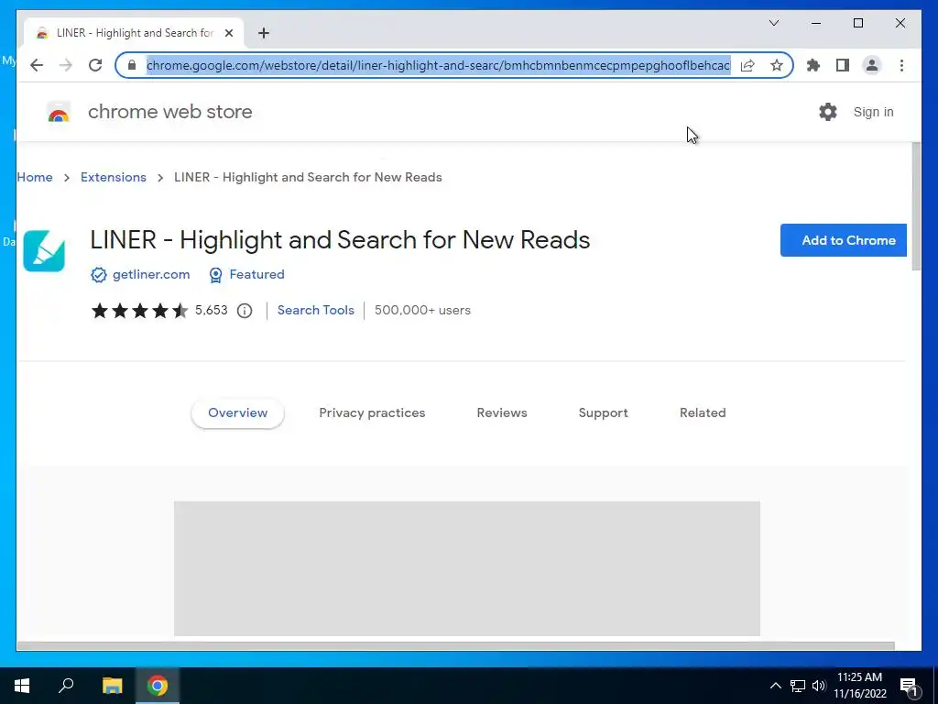Go to the Home breadcrumb link
Viewport: 938px width, 704px height.
click(35, 177)
